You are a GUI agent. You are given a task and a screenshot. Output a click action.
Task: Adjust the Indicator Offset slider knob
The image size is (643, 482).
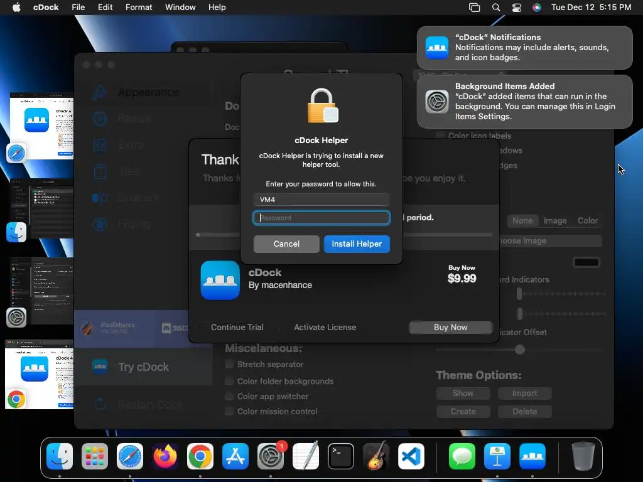(x=519, y=350)
